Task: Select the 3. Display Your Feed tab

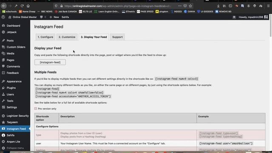Action: pos(93,37)
